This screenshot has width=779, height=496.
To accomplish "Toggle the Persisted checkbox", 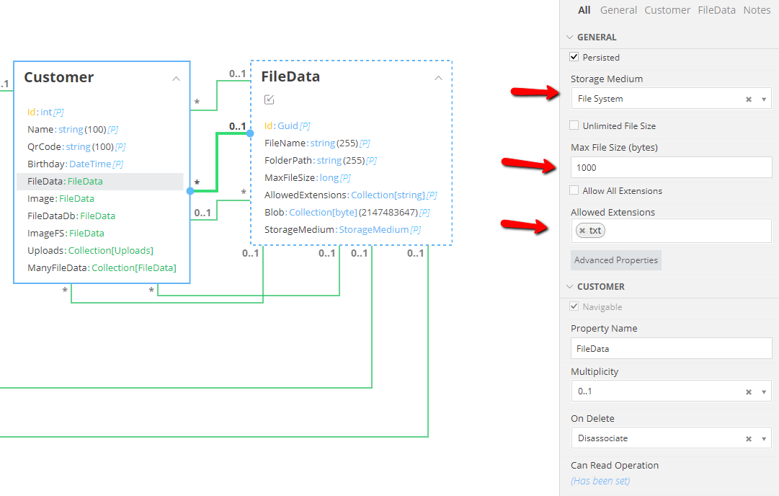I will pos(574,57).
